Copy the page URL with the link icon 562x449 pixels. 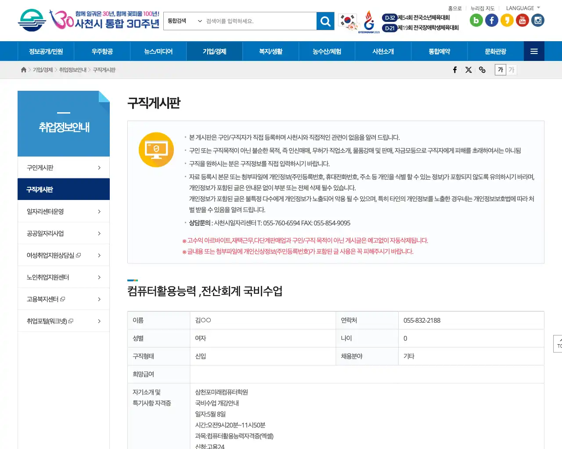pos(483,69)
